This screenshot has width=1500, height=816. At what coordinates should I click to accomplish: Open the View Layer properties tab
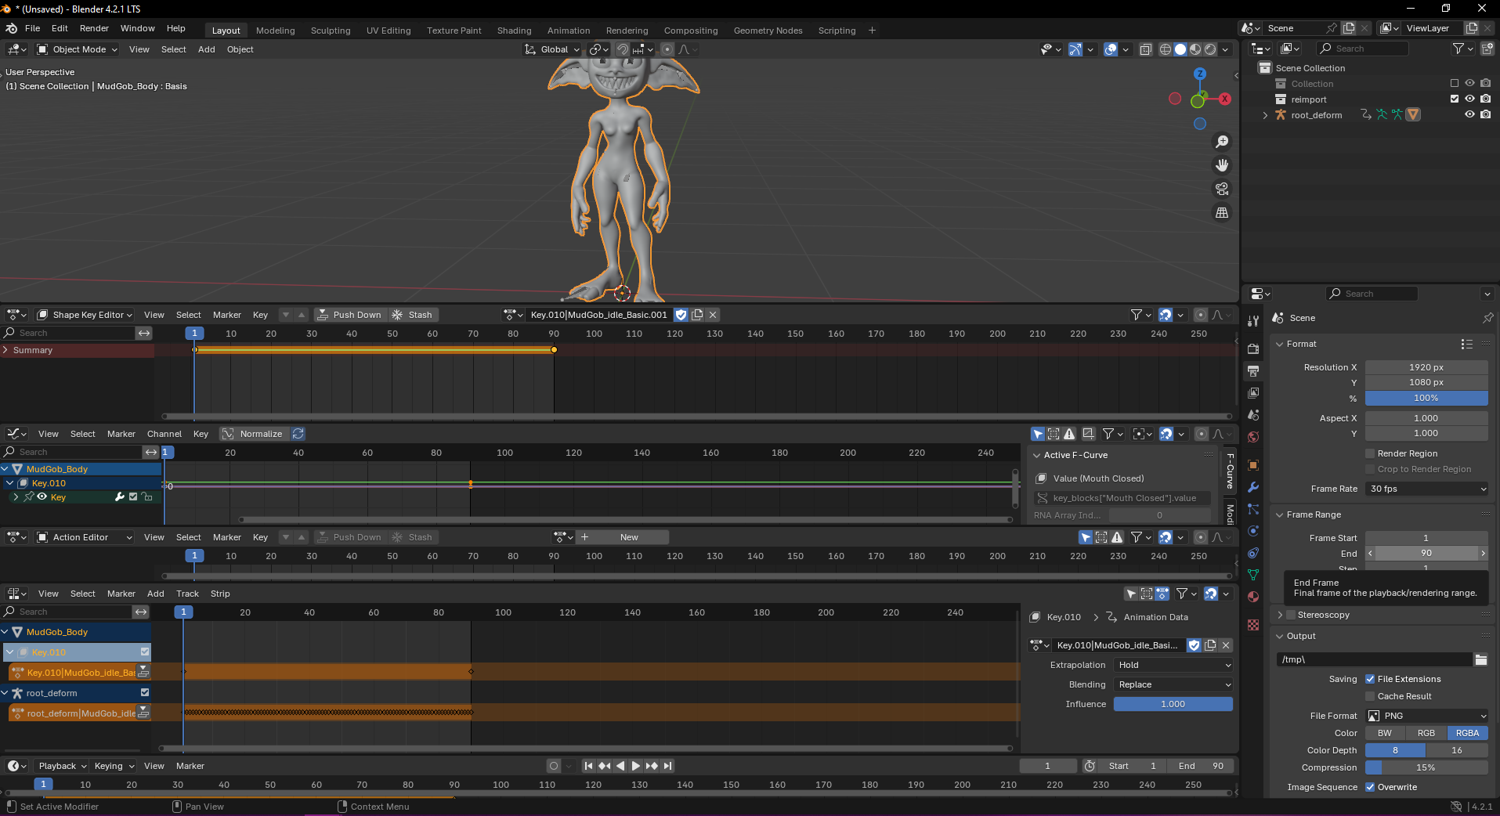tap(1253, 392)
